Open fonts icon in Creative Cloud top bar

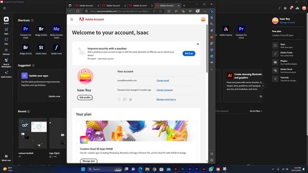[x=279, y=8]
